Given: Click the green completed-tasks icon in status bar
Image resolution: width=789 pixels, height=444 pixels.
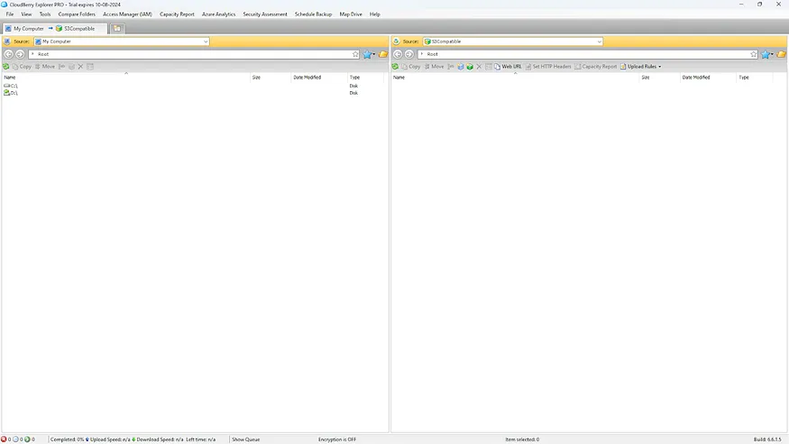Looking at the screenshot, I should point(27,439).
